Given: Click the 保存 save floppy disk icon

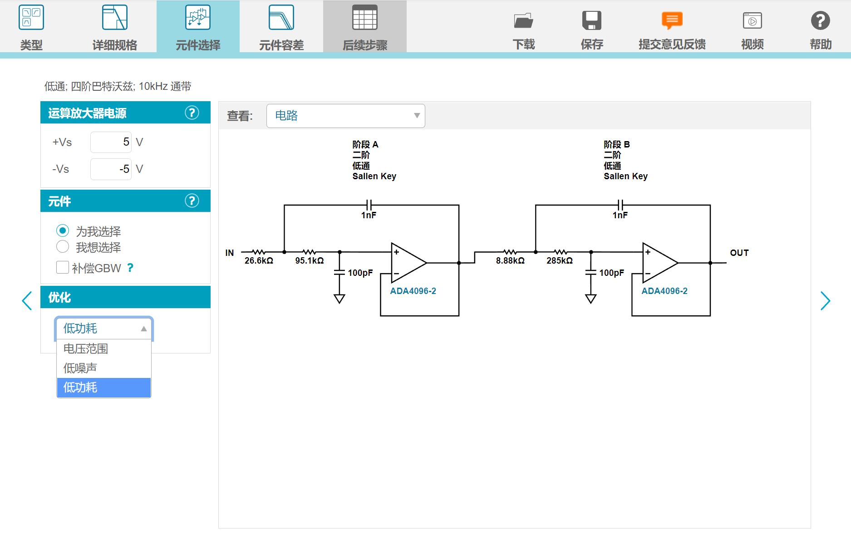Looking at the screenshot, I should coord(591,21).
